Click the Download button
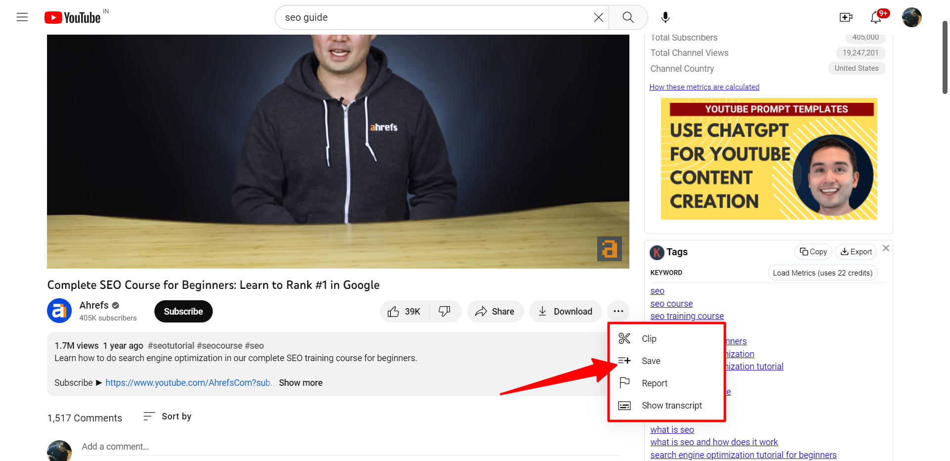The height and width of the screenshot is (461, 950). pos(565,312)
